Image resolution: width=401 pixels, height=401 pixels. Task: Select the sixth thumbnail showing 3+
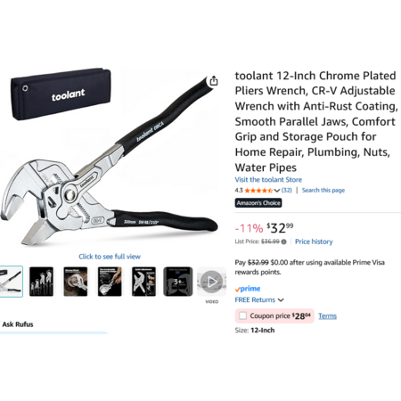point(177,282)
